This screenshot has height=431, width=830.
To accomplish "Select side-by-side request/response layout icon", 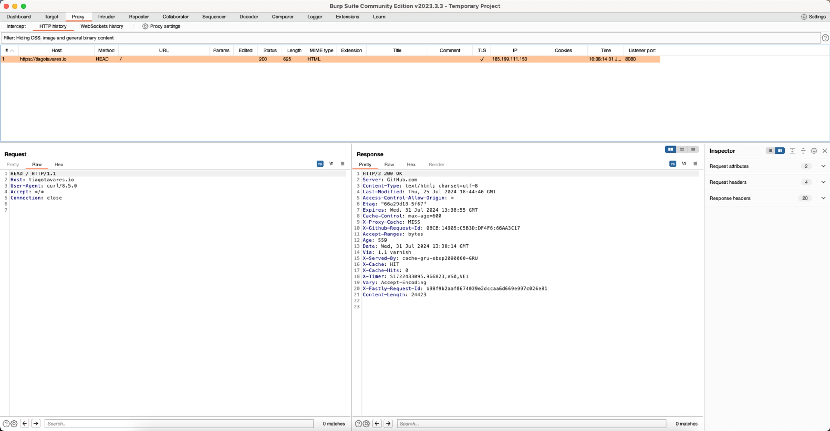I will (x=671, y=149).
